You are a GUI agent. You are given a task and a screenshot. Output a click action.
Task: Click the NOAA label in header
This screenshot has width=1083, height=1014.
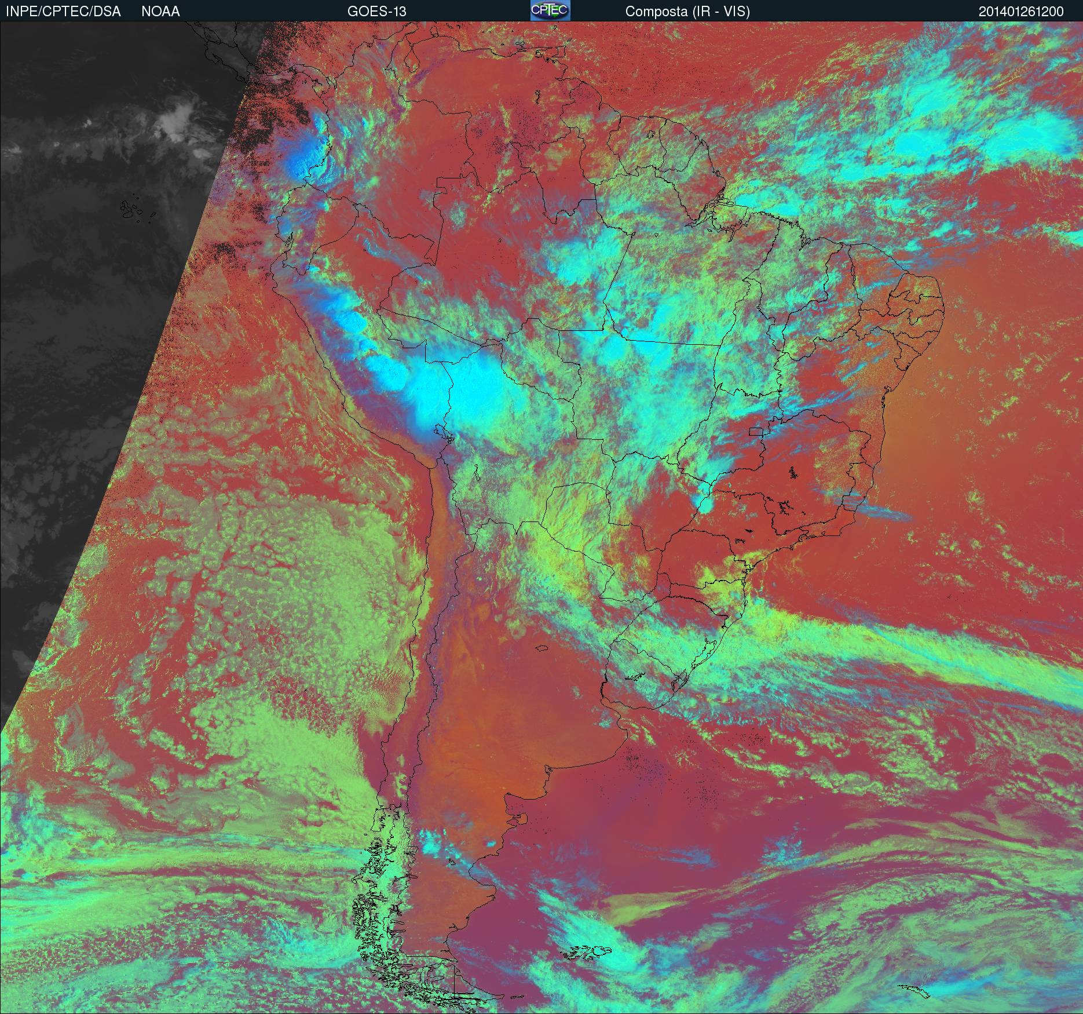coord(160,11)
